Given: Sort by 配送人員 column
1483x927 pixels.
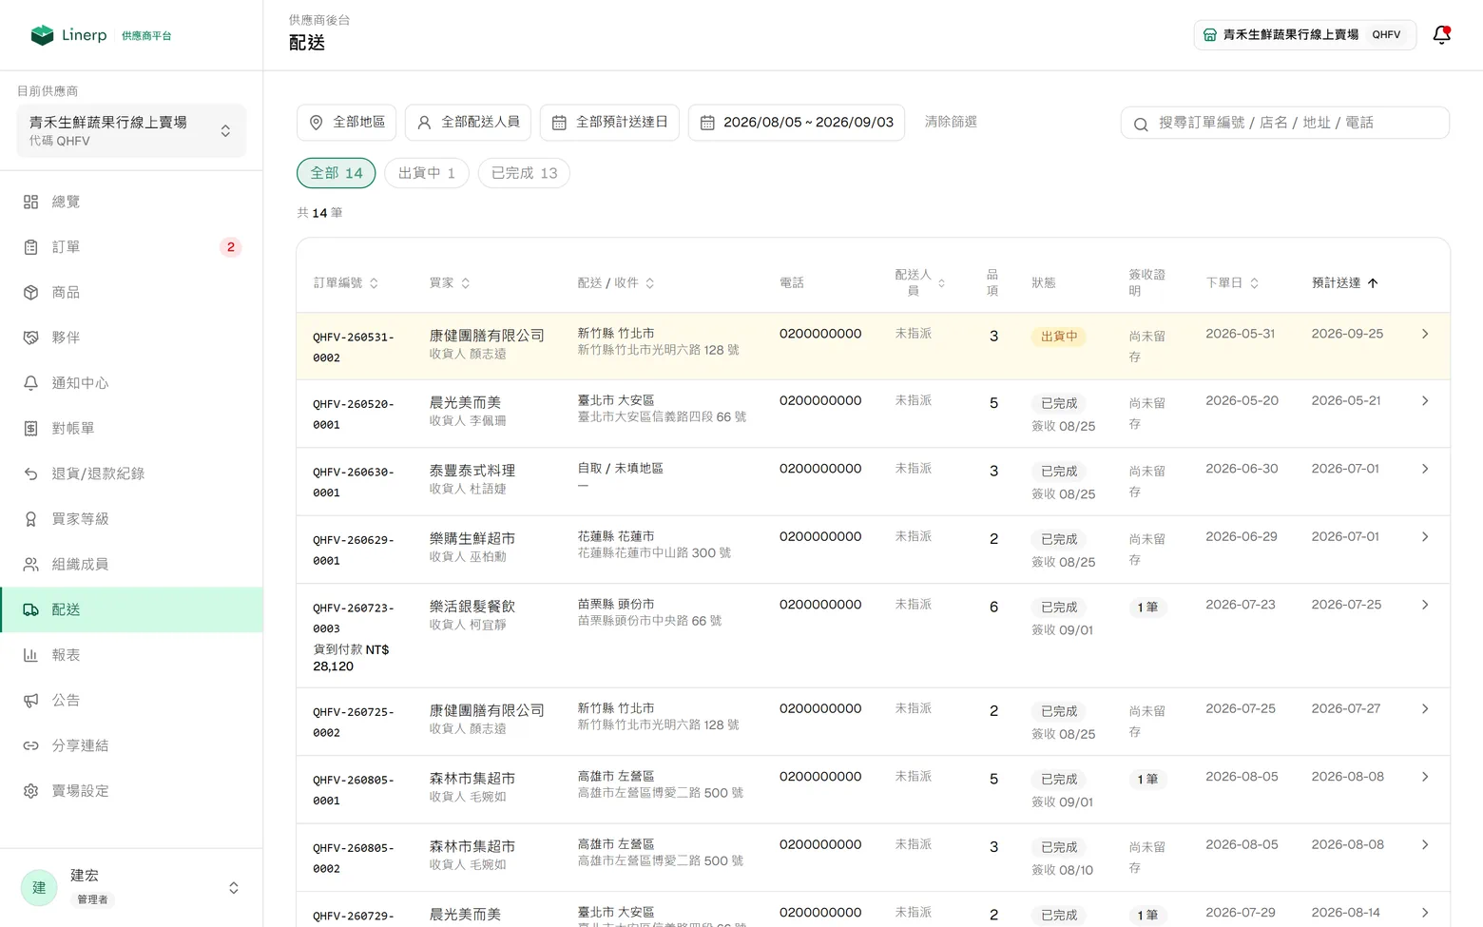Looking at the screenshot, I should (x=919, y=282).
